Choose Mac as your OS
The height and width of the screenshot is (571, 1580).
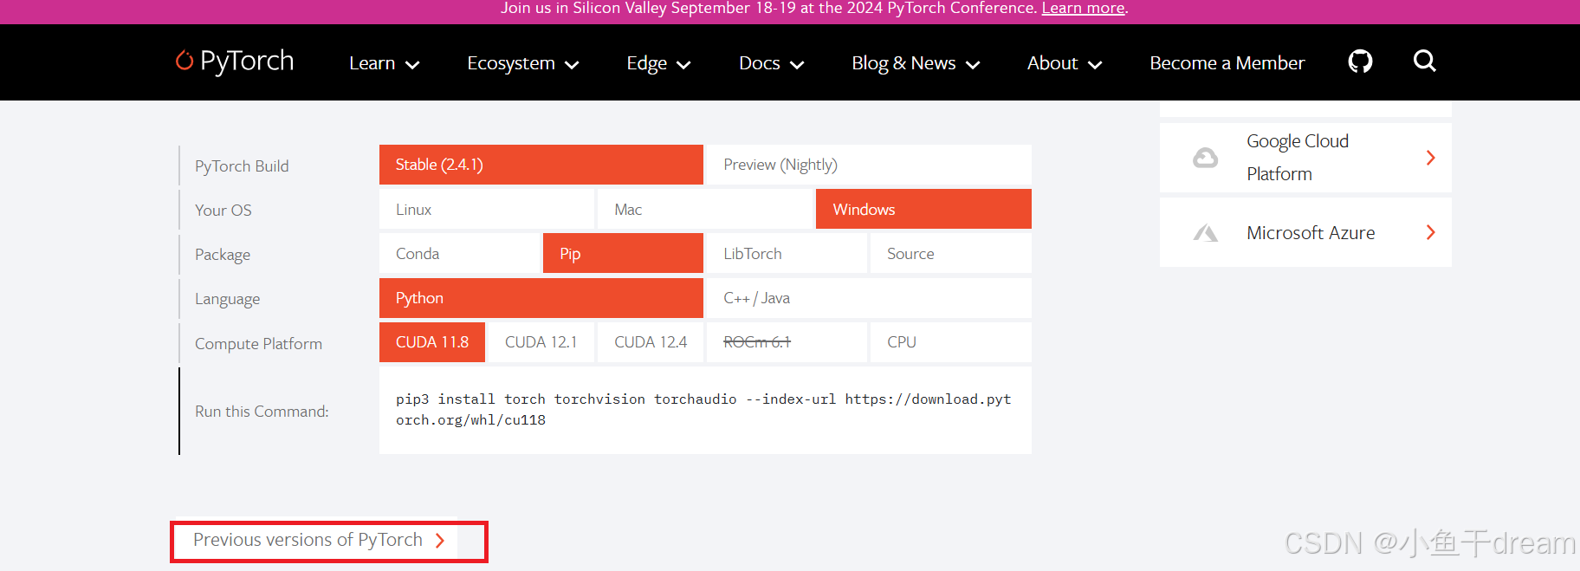tap(705, 210)
